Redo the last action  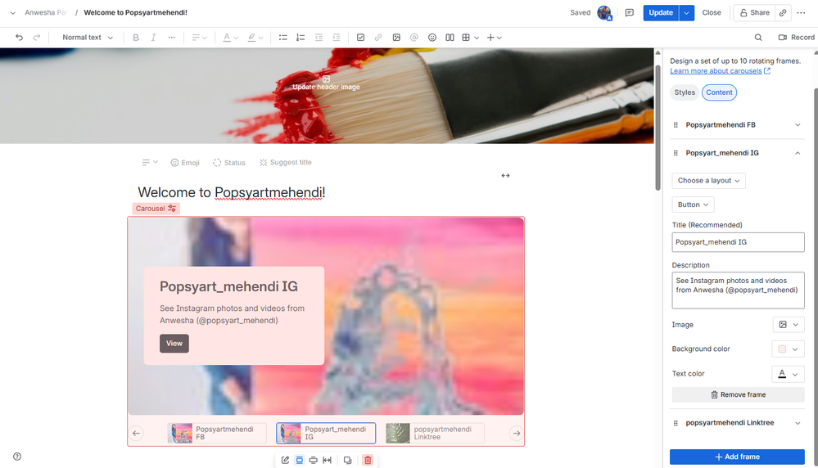[37, 38]
